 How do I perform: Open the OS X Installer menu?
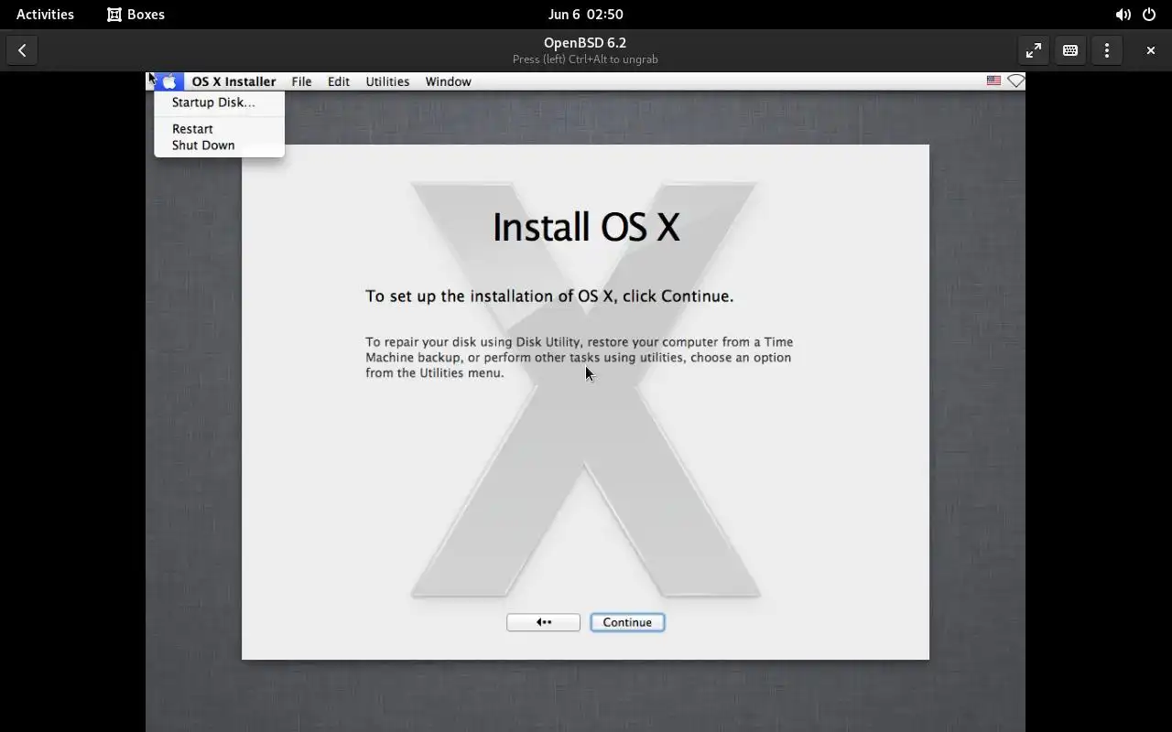tap(233, 81)
